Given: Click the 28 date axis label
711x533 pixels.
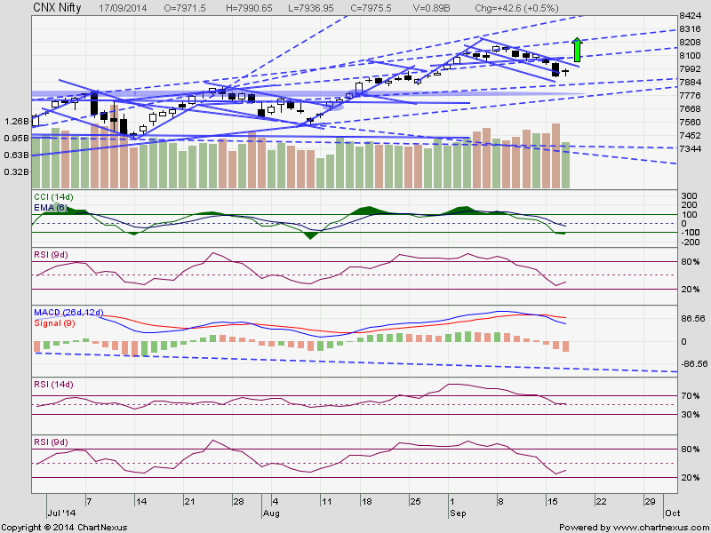Looking at the screenshot, I should (x=238, y=501).
